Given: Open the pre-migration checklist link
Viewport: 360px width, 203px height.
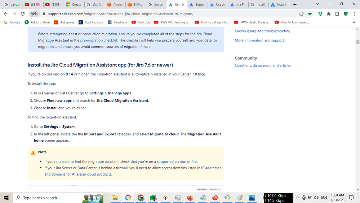Looking at the screenshot, I should 99,40.
